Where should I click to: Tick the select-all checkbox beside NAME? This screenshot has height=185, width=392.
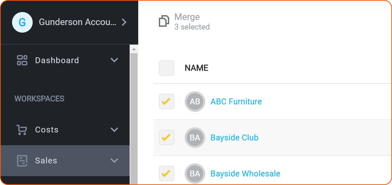[166, 68]
